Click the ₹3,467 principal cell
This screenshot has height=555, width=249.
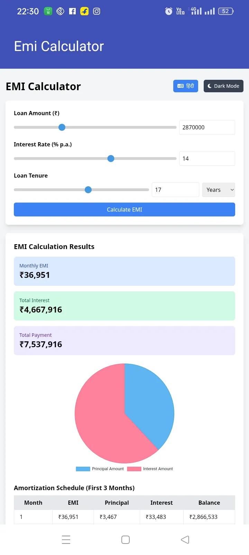point(117,517)
